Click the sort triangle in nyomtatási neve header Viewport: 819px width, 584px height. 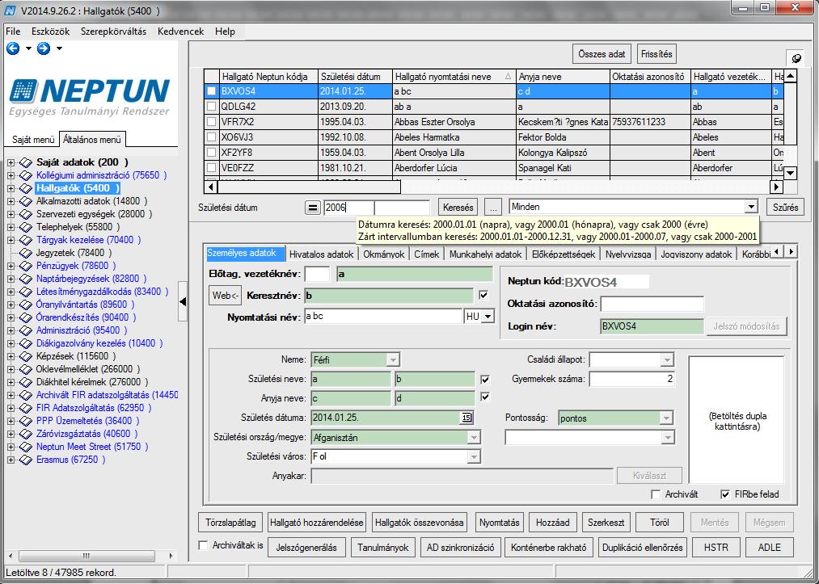point(509,76)
